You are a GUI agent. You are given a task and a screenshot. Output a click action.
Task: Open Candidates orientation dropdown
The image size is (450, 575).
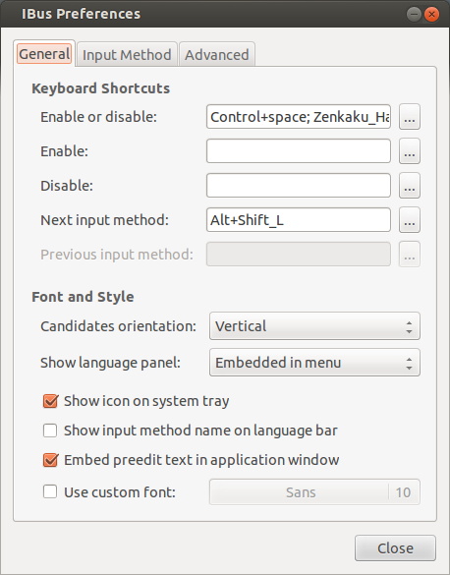coord(314,326)
